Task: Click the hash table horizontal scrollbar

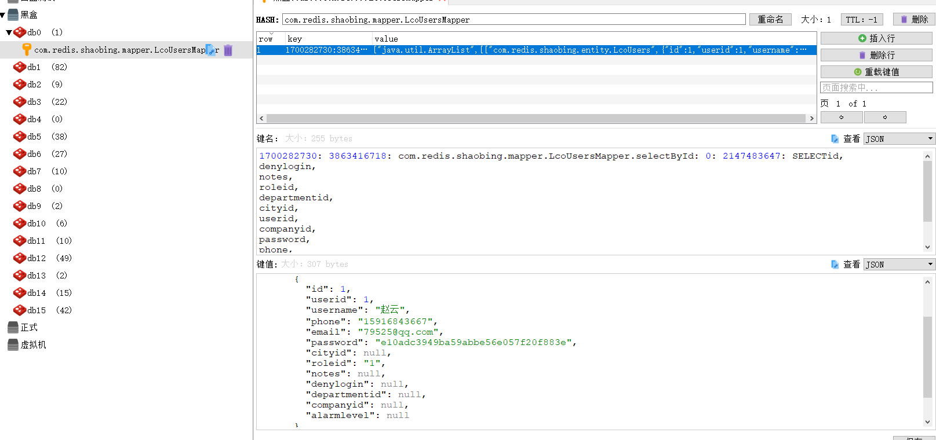Action: tap(536, 118)
